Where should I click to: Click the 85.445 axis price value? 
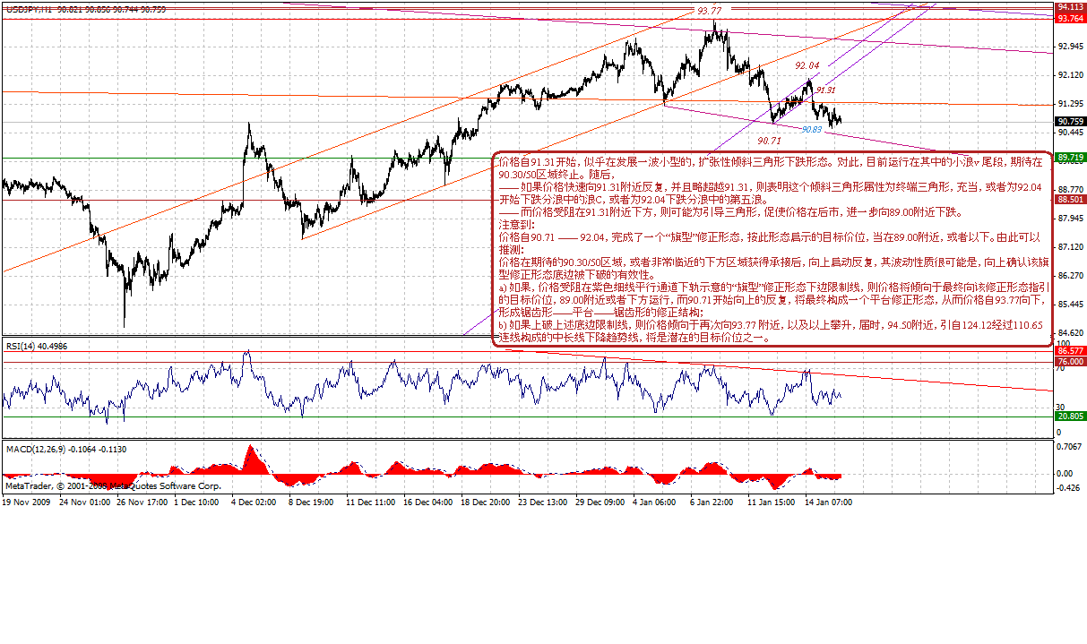click(x=1072, y=304)
